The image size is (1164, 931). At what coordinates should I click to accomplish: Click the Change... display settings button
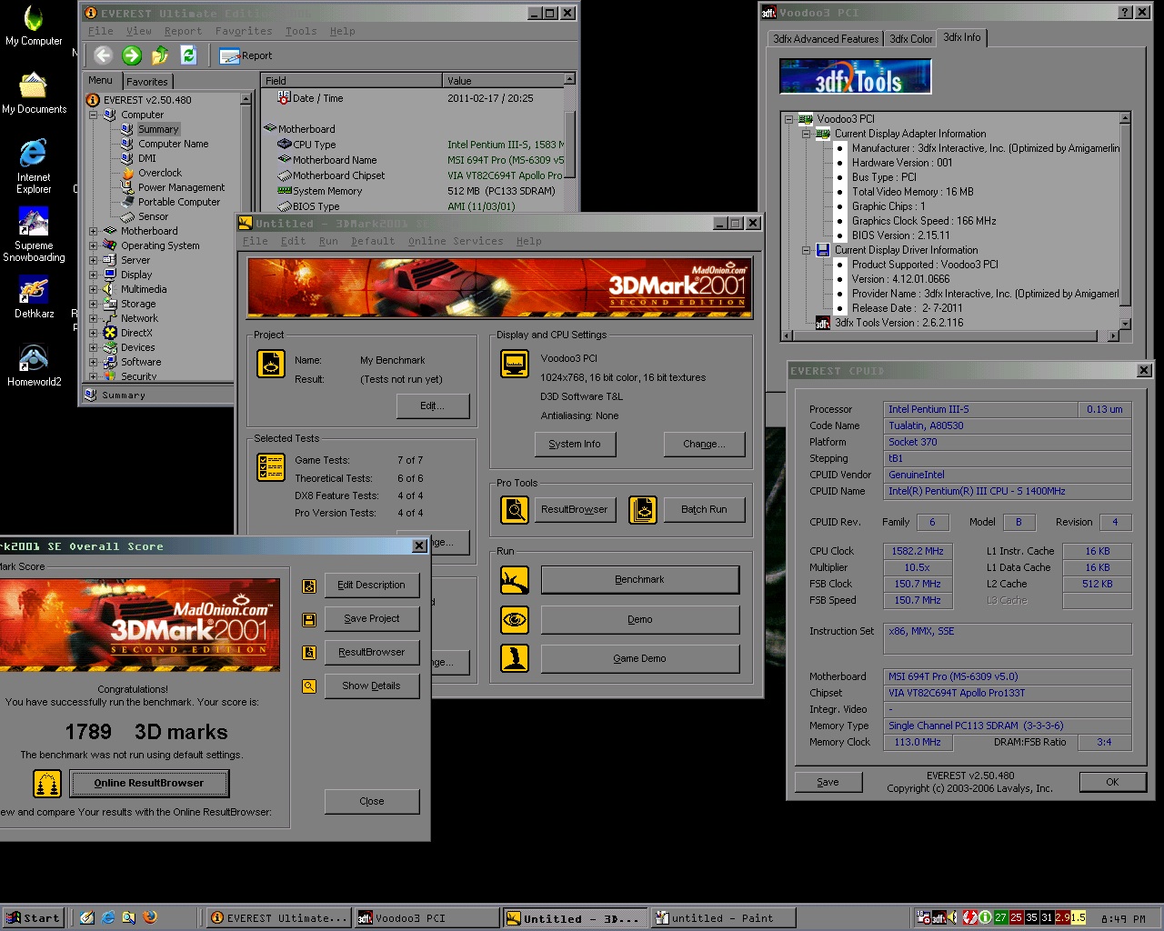704,444
